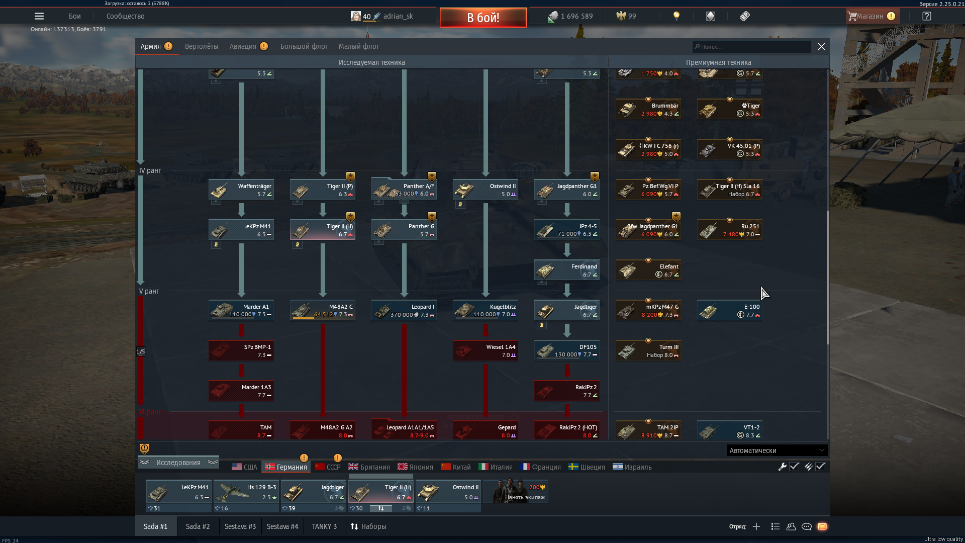
Task: Add squad member with plus icon
Action: click(756, 526)
